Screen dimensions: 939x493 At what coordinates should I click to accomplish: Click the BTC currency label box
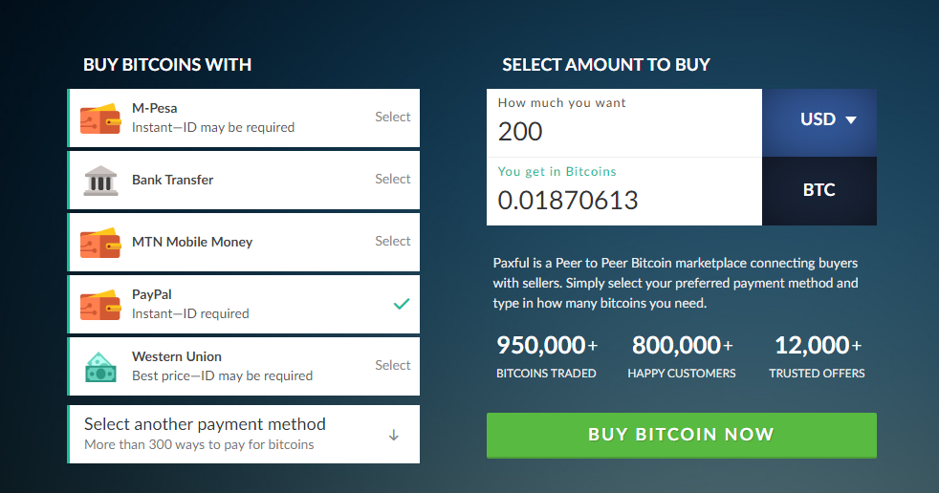point(819,191)
